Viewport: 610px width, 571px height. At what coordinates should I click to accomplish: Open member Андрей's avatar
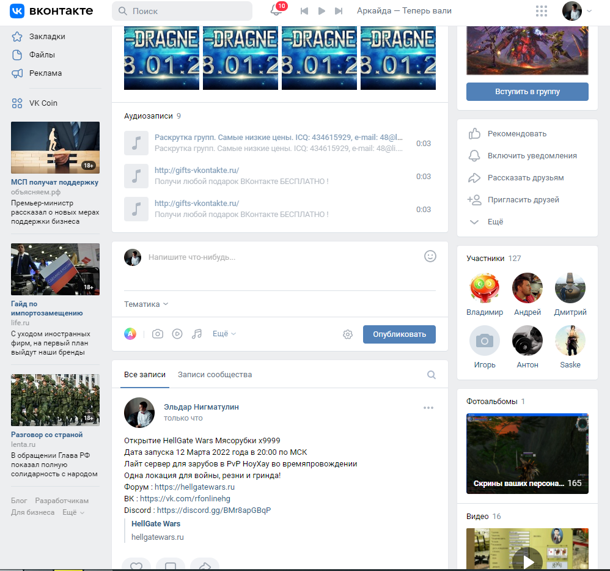coord(527,288)
